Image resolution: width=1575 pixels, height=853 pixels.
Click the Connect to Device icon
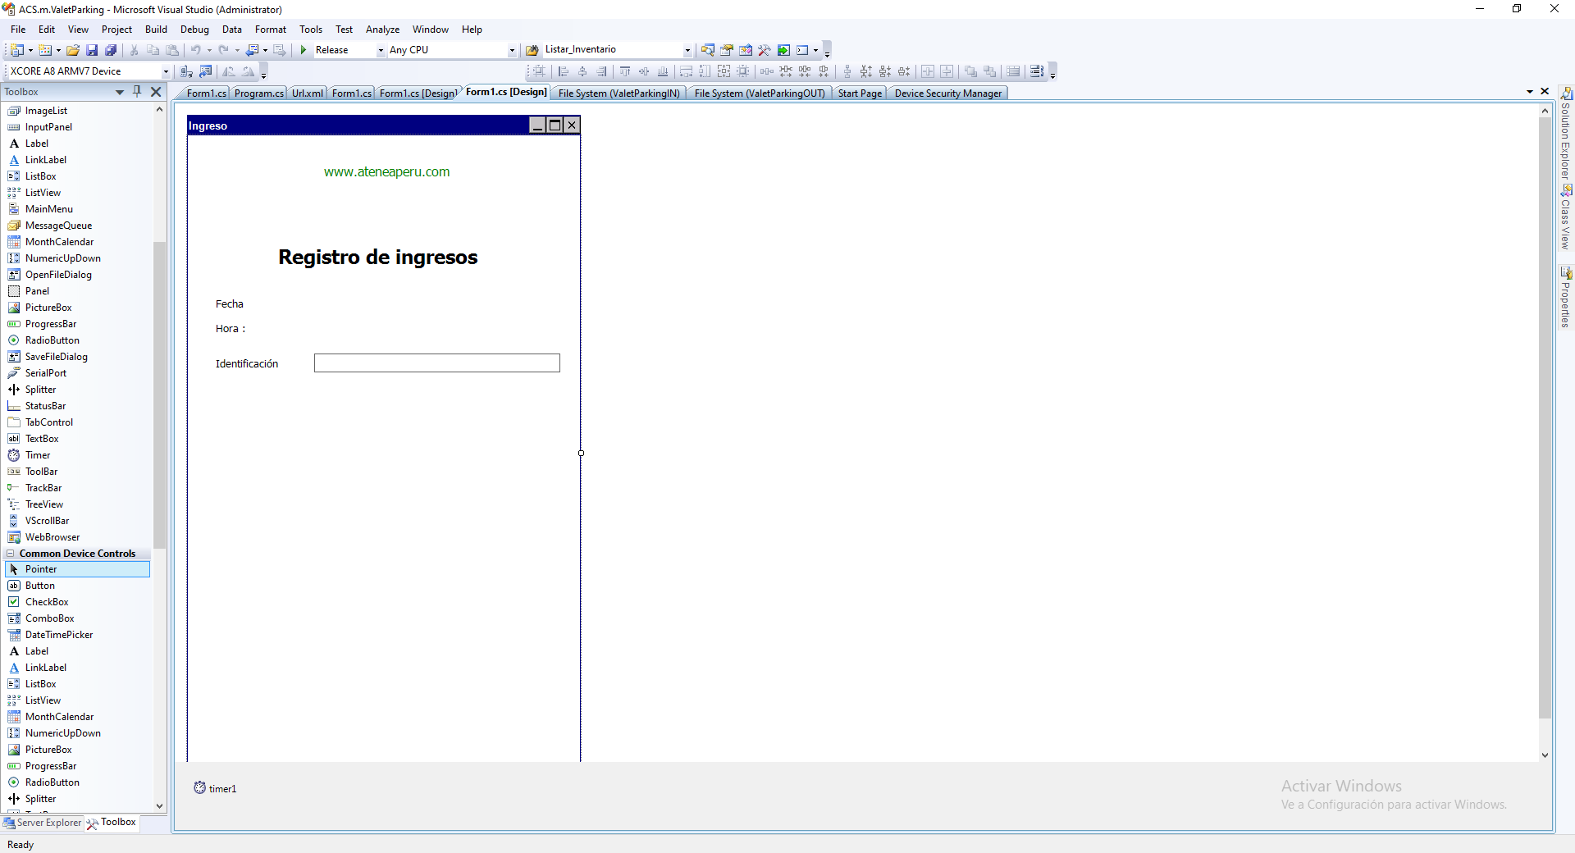point(186,71)
